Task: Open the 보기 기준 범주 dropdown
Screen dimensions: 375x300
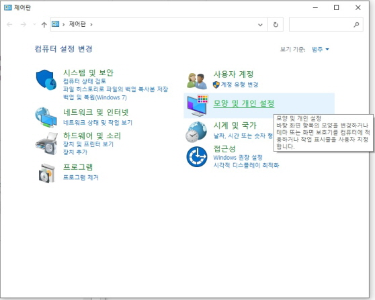Action: [321, 50]
